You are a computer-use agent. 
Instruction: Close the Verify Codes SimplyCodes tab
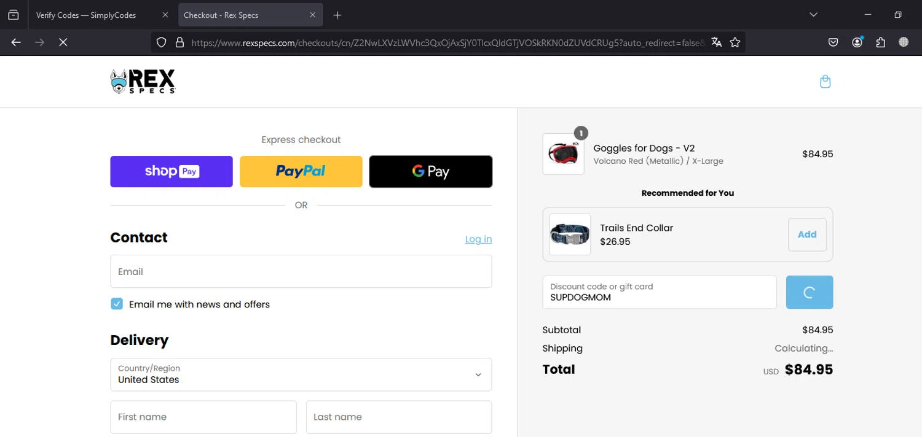pos(165,15)
